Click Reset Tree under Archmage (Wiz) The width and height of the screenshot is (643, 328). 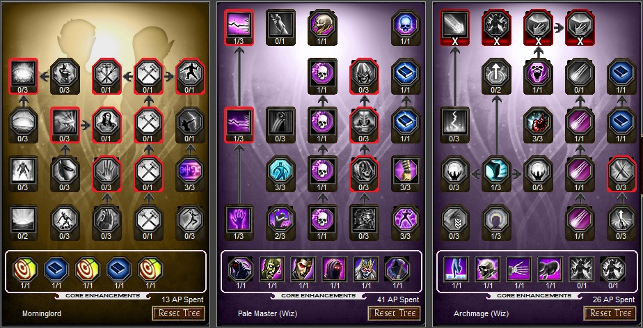tap(610, 313)
